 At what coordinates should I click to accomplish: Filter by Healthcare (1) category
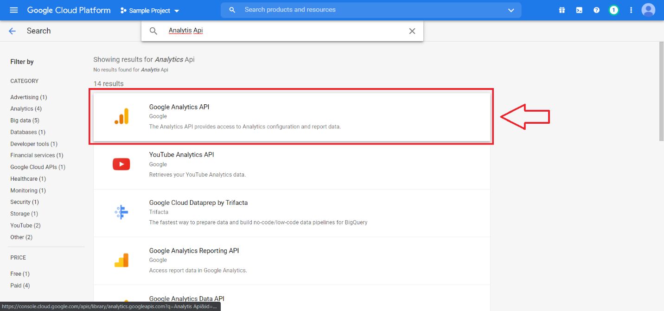pyautogui.click(x=28, y=179)
